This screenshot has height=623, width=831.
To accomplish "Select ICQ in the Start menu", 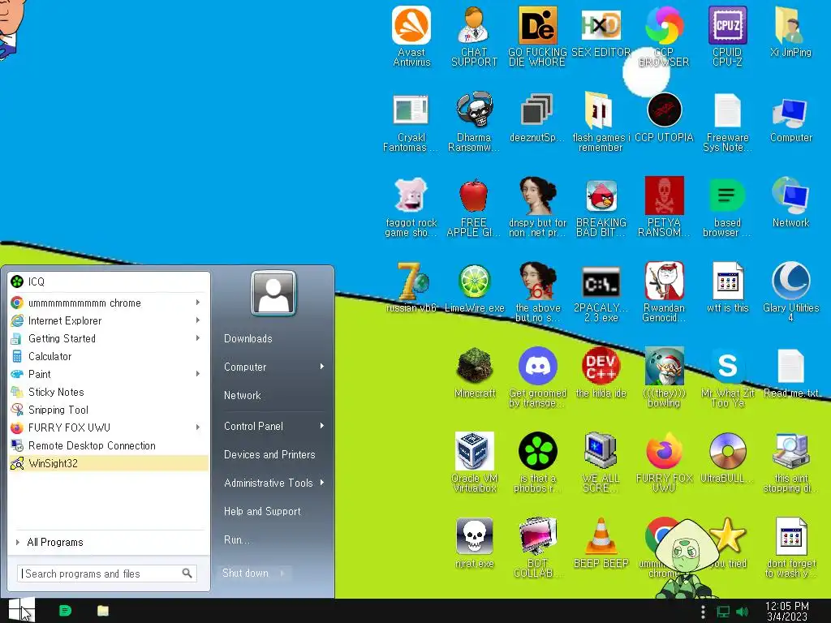I will (x=109, y=281).
